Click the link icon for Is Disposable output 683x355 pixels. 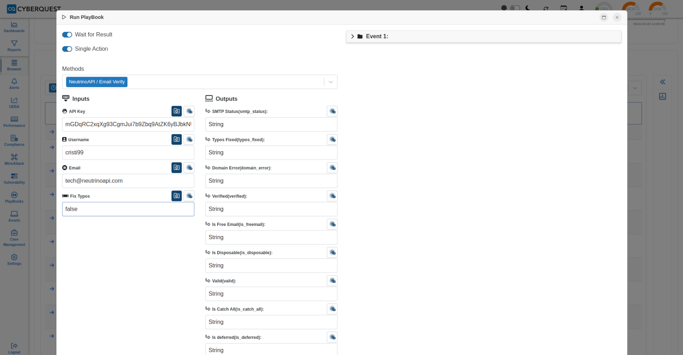pyautogui.click(x=332, y=252)
